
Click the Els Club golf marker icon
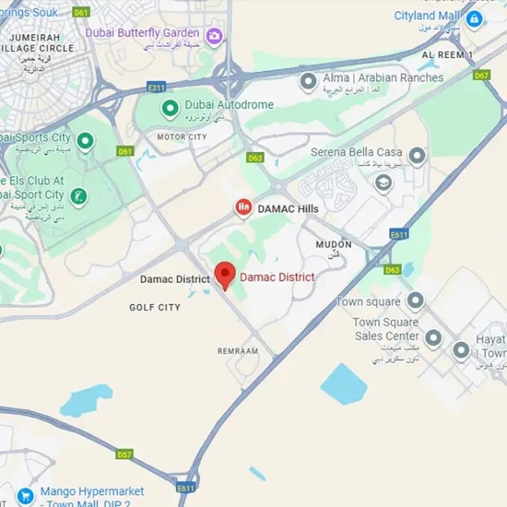[79, 197]
